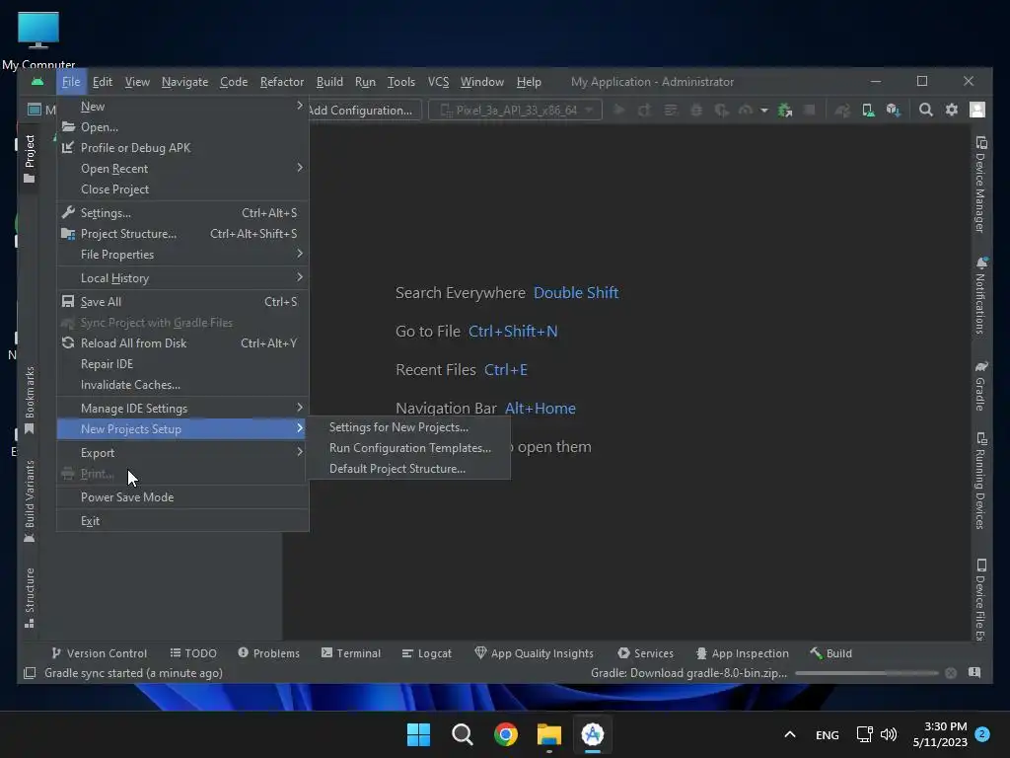Open the Problems tool window

(268, 653)
